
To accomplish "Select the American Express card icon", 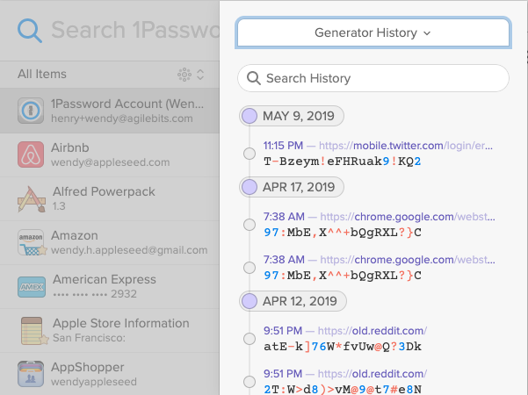I will click(32, 287).
